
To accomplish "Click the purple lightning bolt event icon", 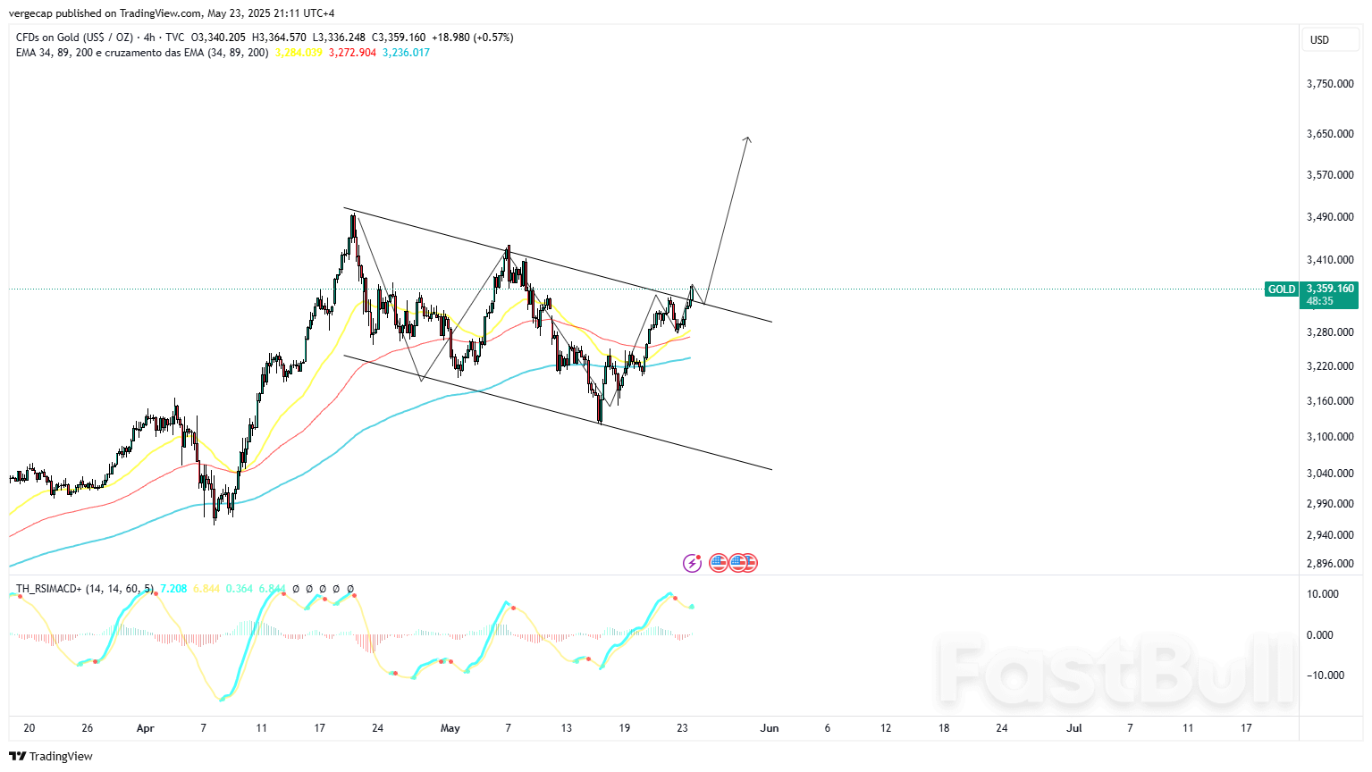I will pyautogui.click(x=692, y=563).
